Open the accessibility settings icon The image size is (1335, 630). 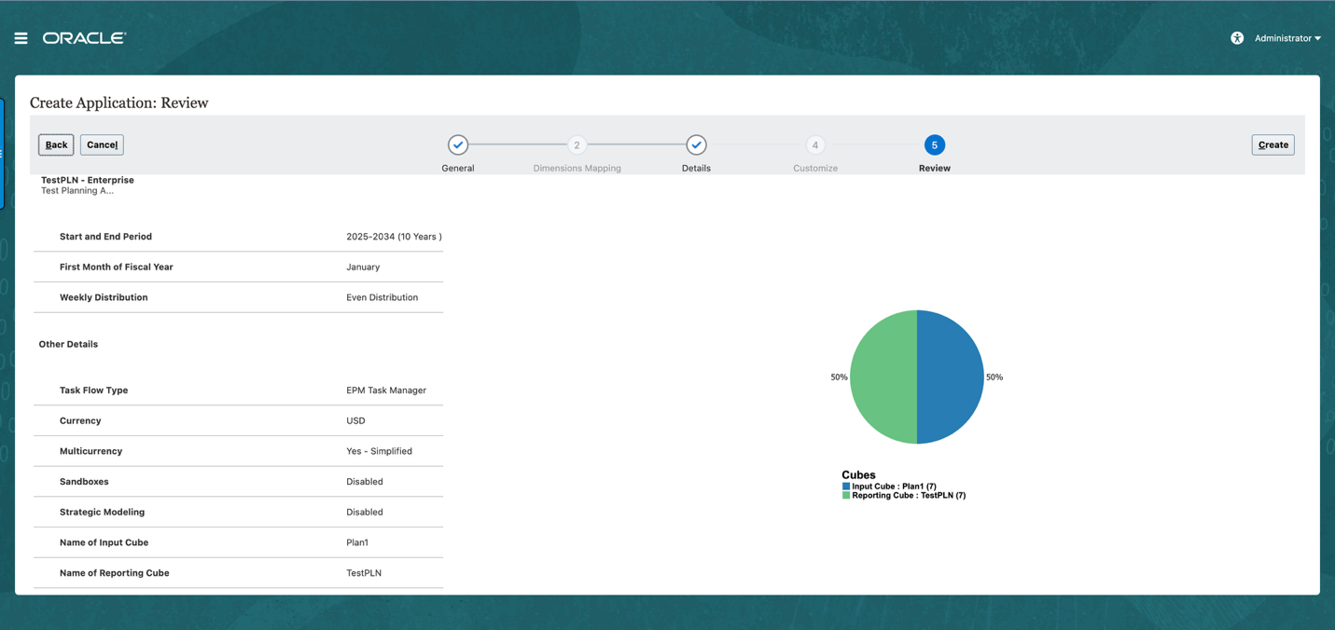(x=1237, y=38)
